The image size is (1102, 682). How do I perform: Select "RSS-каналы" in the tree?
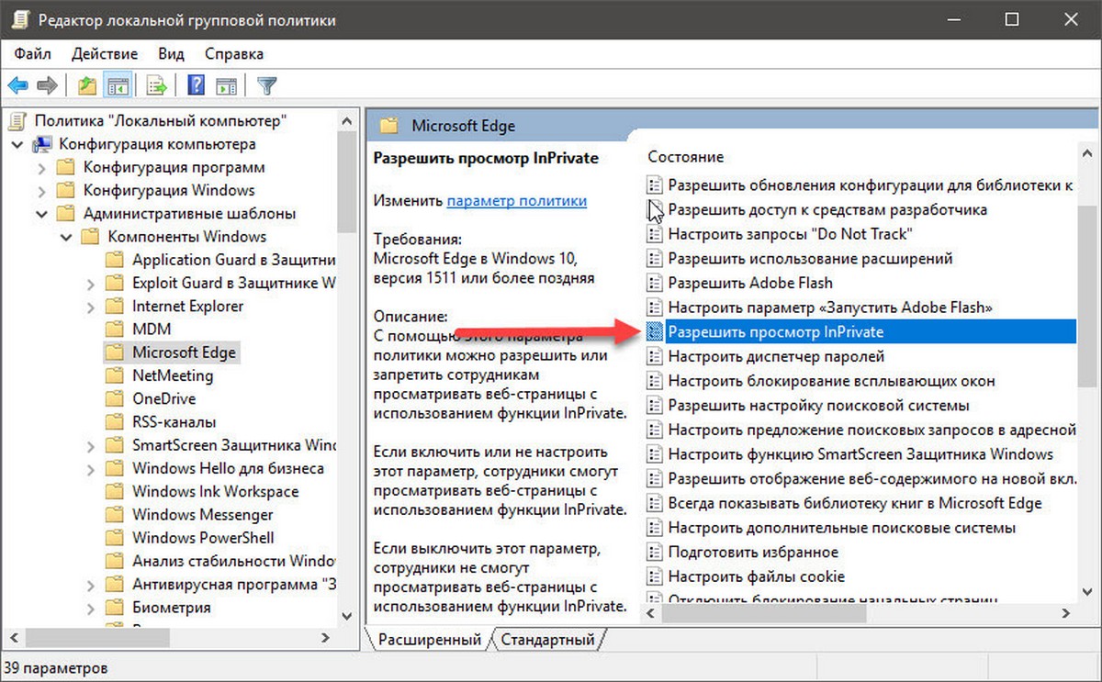[x=174, y=422]
